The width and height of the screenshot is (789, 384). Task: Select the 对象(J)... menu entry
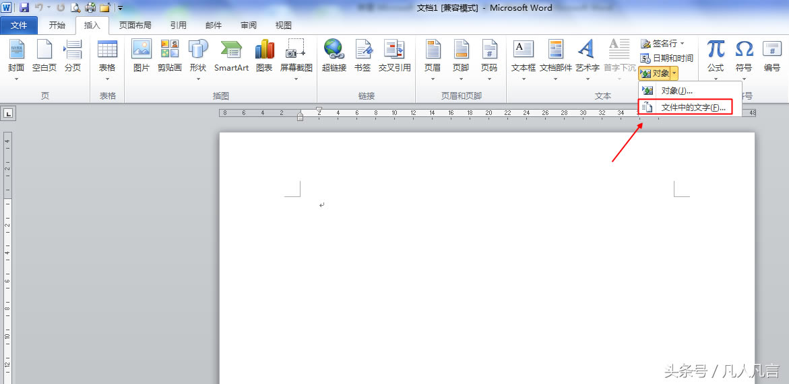click(676, 91)
